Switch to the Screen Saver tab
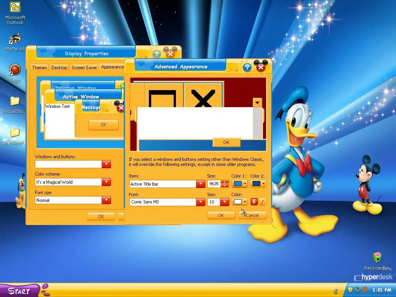Viewport: 396px width, 297px height. point(84,68)
